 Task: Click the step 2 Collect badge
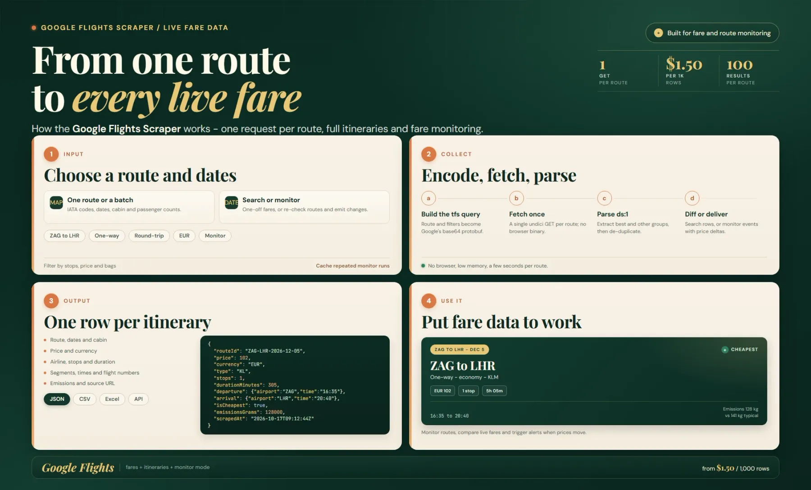pyautogui.click(x=429, y=154)
